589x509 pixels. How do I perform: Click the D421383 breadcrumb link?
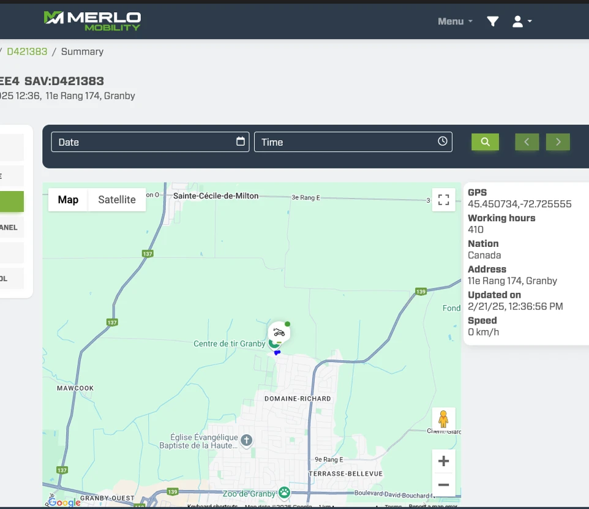pos(27,51)
